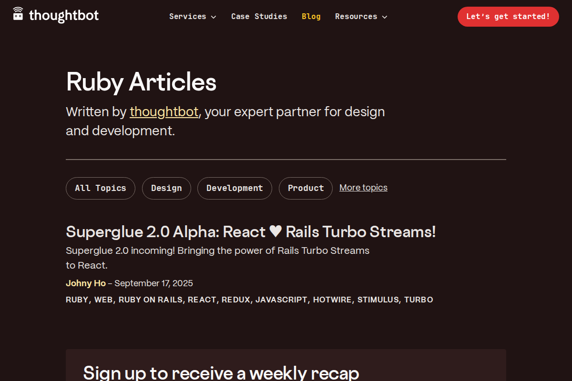
Task: Click the thoughtbot robot logo icon
Action: pyautogui.click(x=18, y=14)
